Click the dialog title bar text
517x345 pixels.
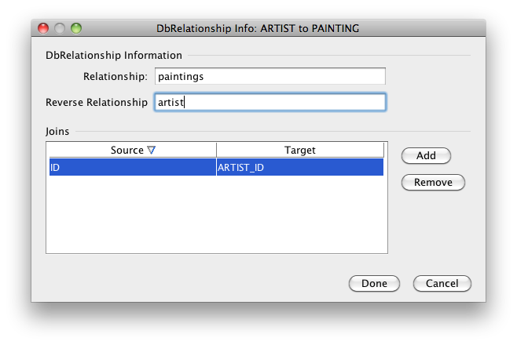pyautogui.click(x=258, y=28)
